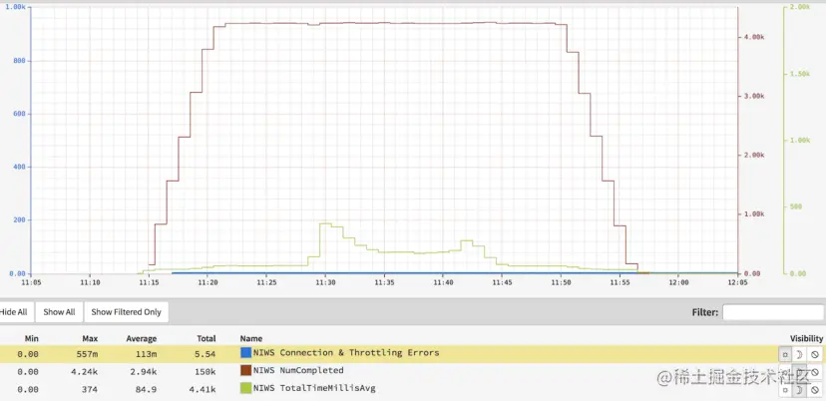Select the NIWS NumCompleted series name
826x401 pixels.
(298, 370)
